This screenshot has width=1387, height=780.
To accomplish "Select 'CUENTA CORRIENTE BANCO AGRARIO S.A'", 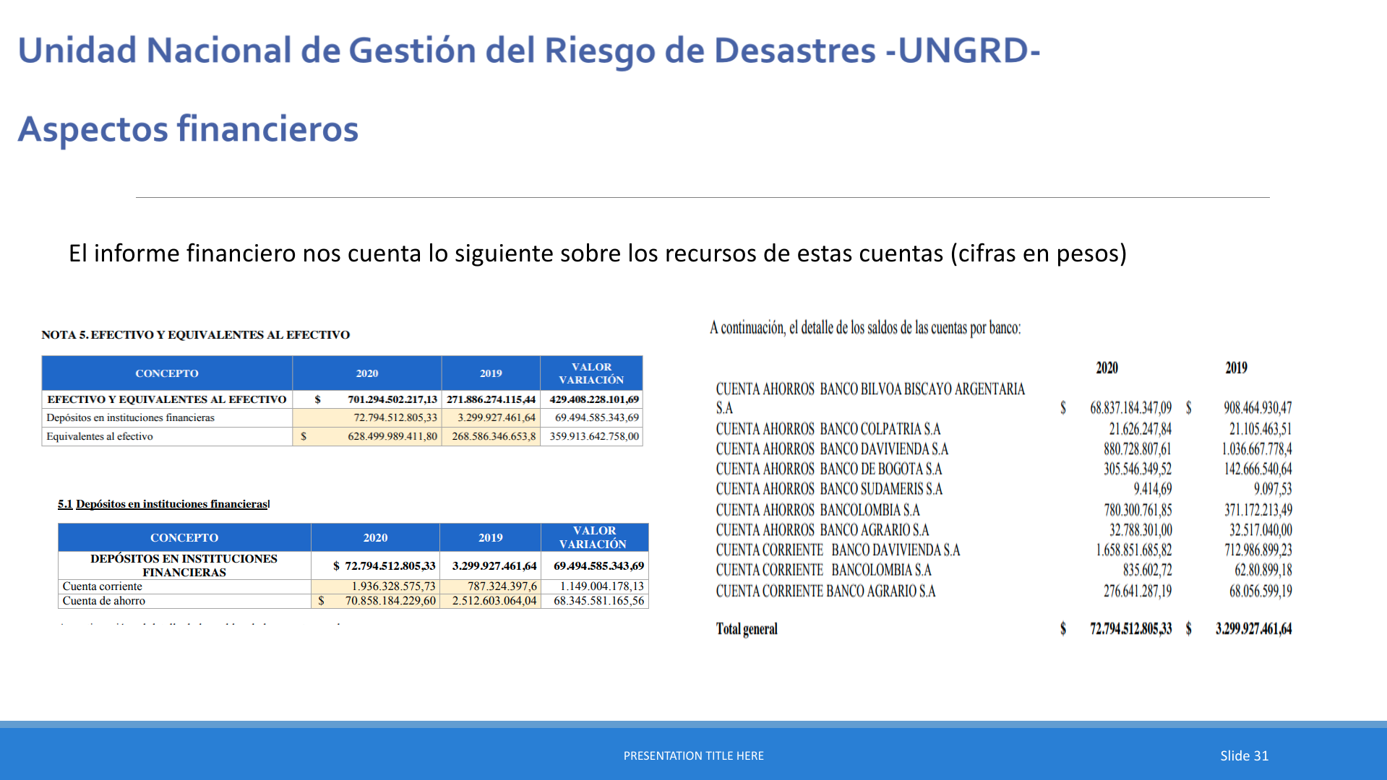I will click(x=826, y=592).
